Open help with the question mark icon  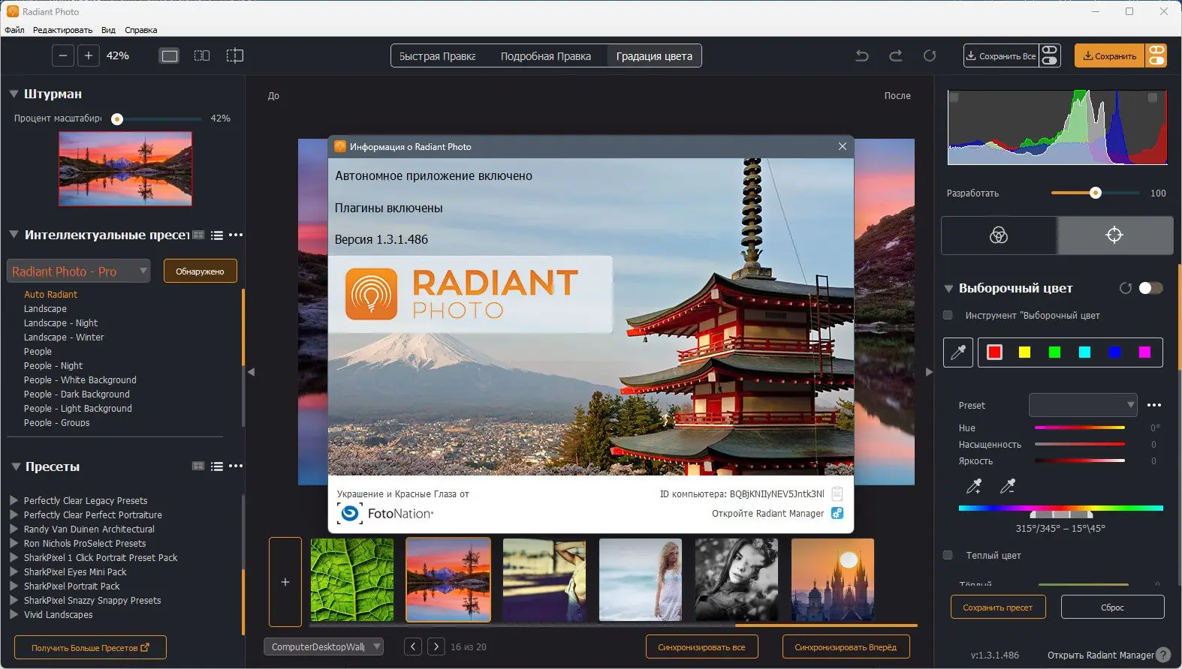[x=1163, y=655]
